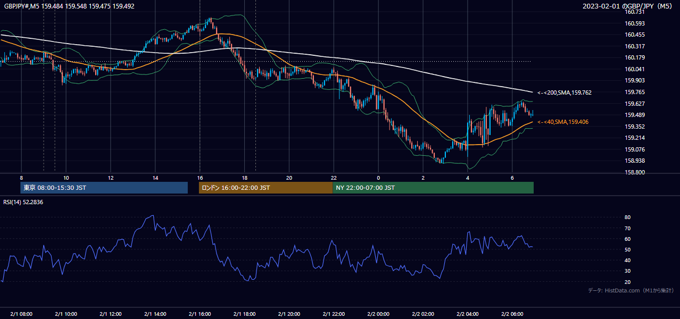Click price scale value 159.214
The image size is (680, 319).
coord(635,138)
